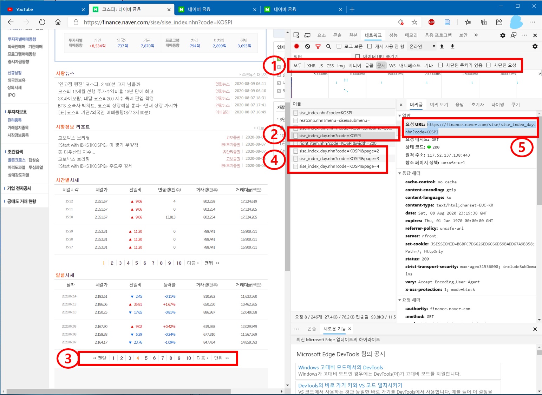This screenshot has width=542, height=395.
Task: Activate DevTools inspect element picker
Action: point(296,35)
